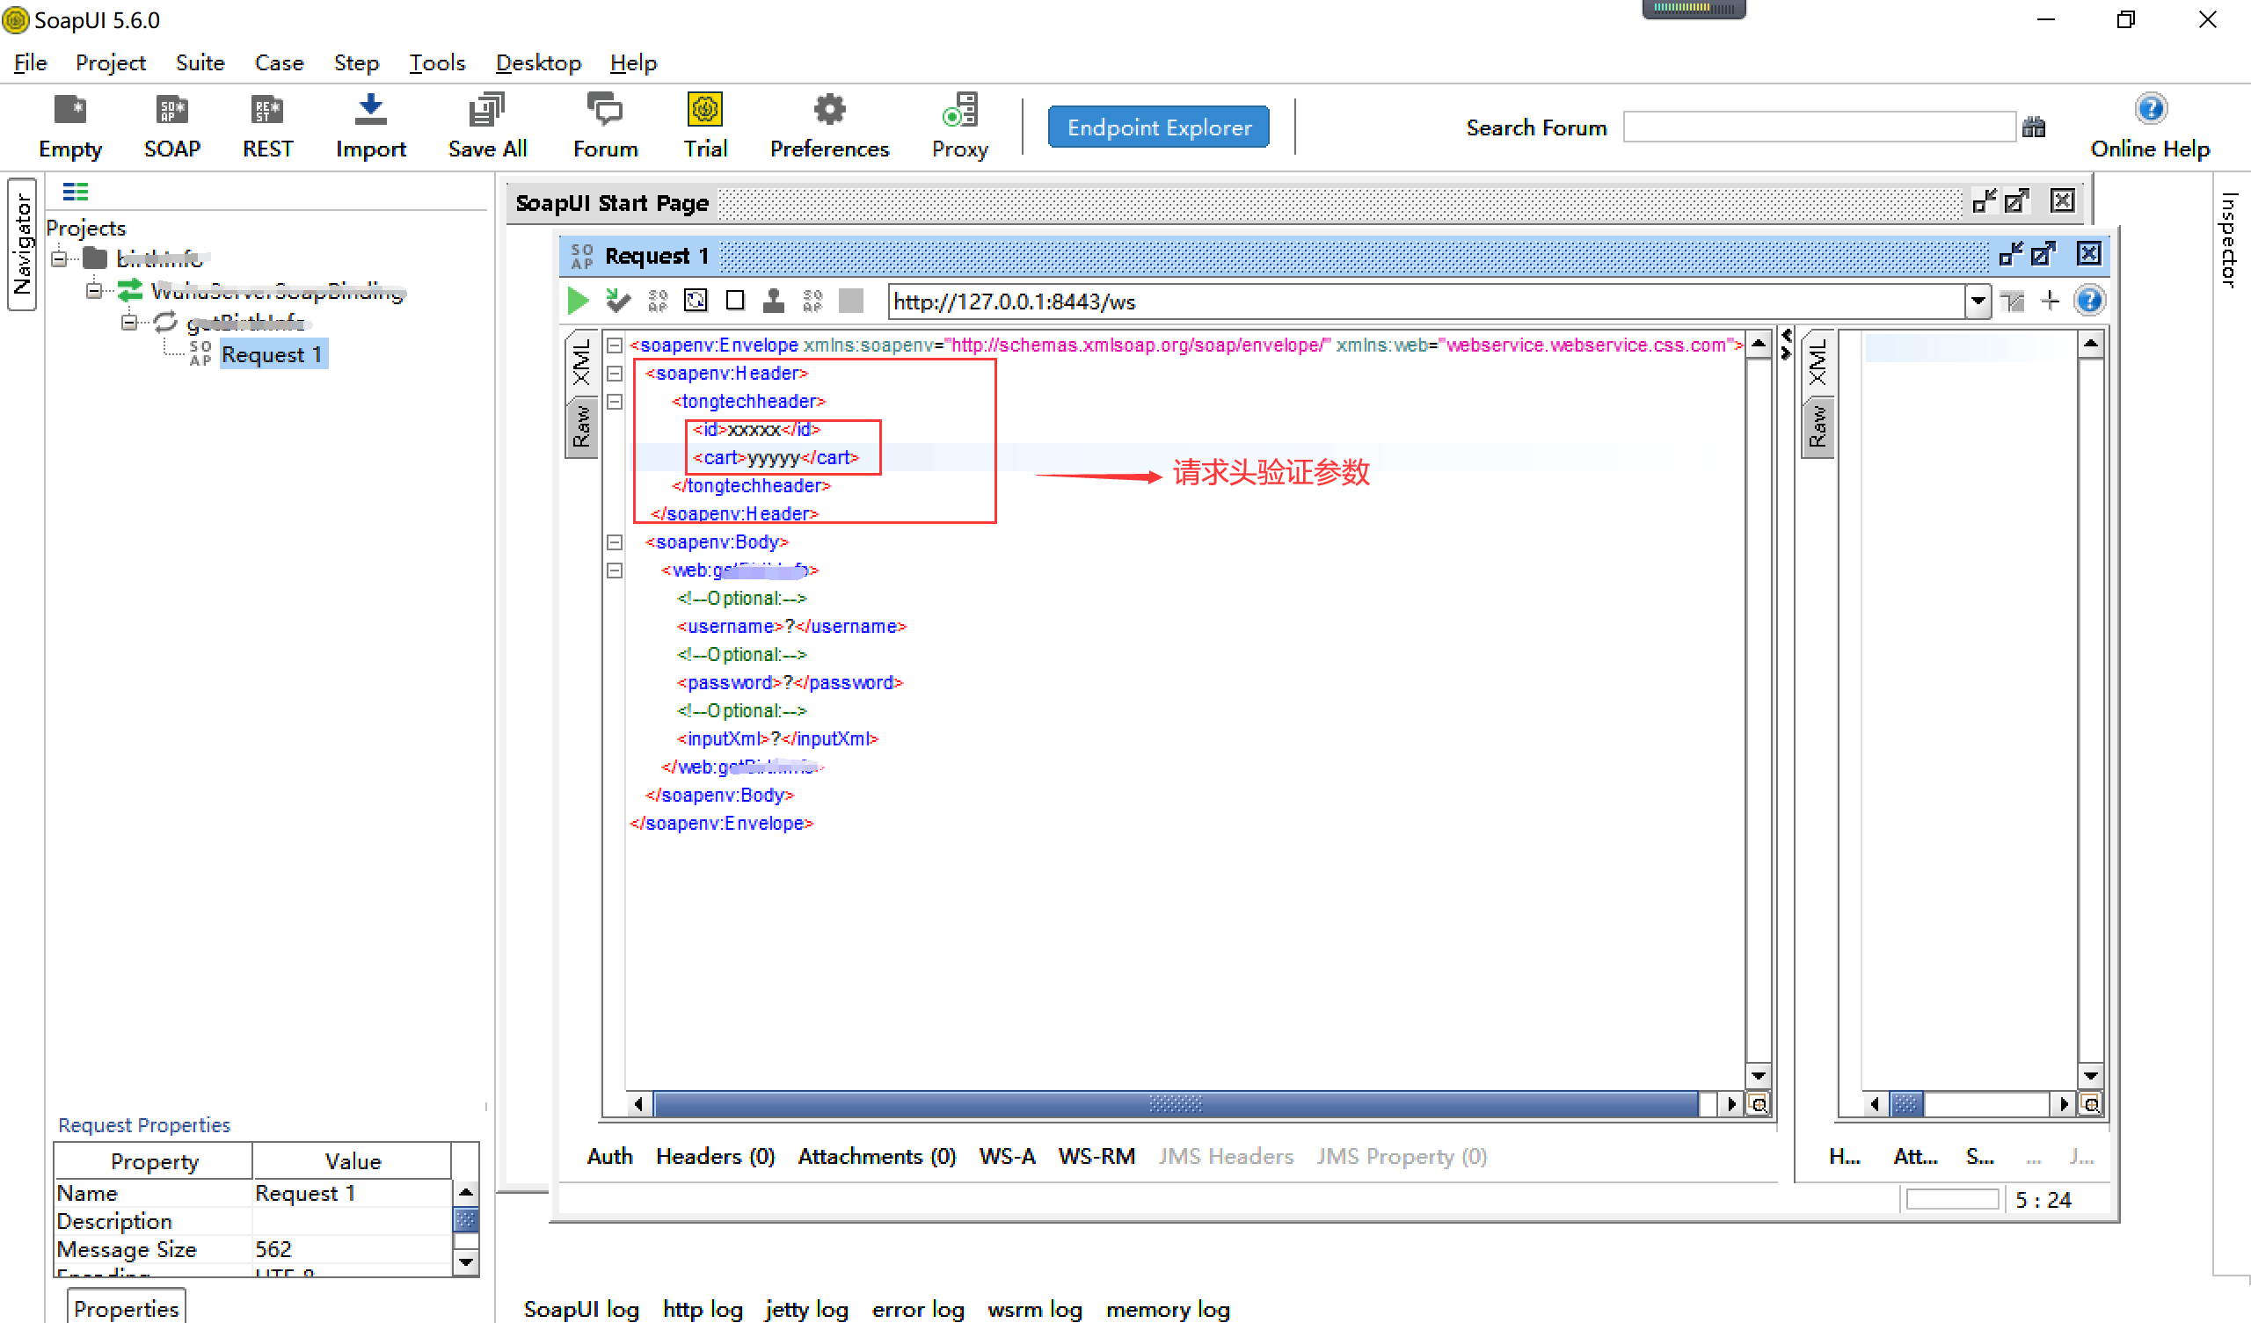
Task: Create new REST project
Action: coord(267,126)
